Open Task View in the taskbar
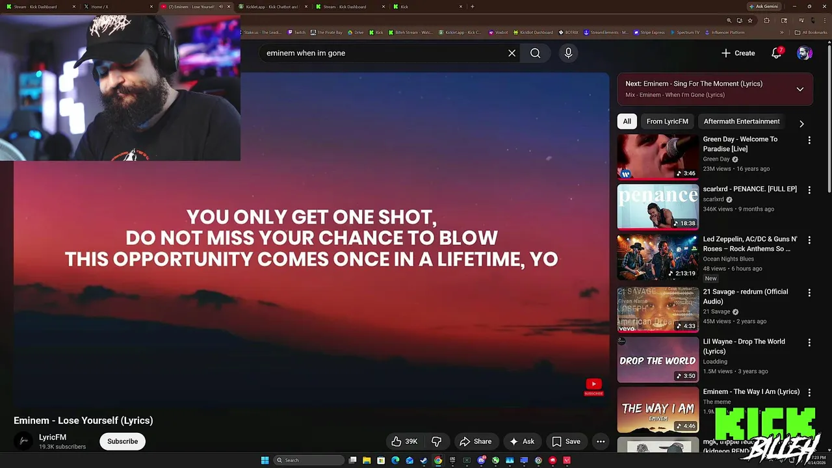The width and height of the screenshot is (832, 468). (x=352, y=460)
